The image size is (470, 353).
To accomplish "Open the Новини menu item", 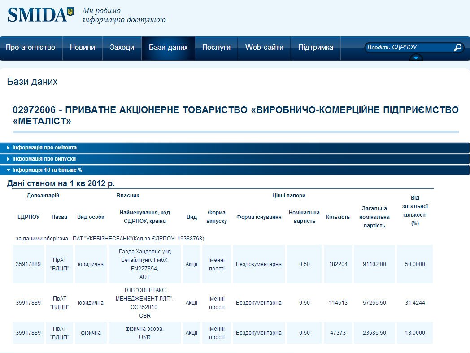I will (83, 48).
